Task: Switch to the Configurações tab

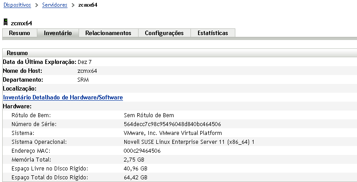Action: point(164,33)
